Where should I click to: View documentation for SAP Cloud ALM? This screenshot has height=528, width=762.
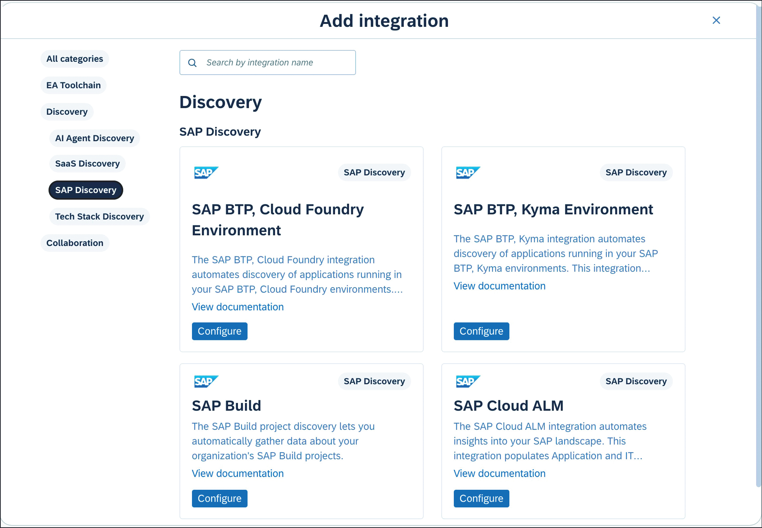pos(500,474)
